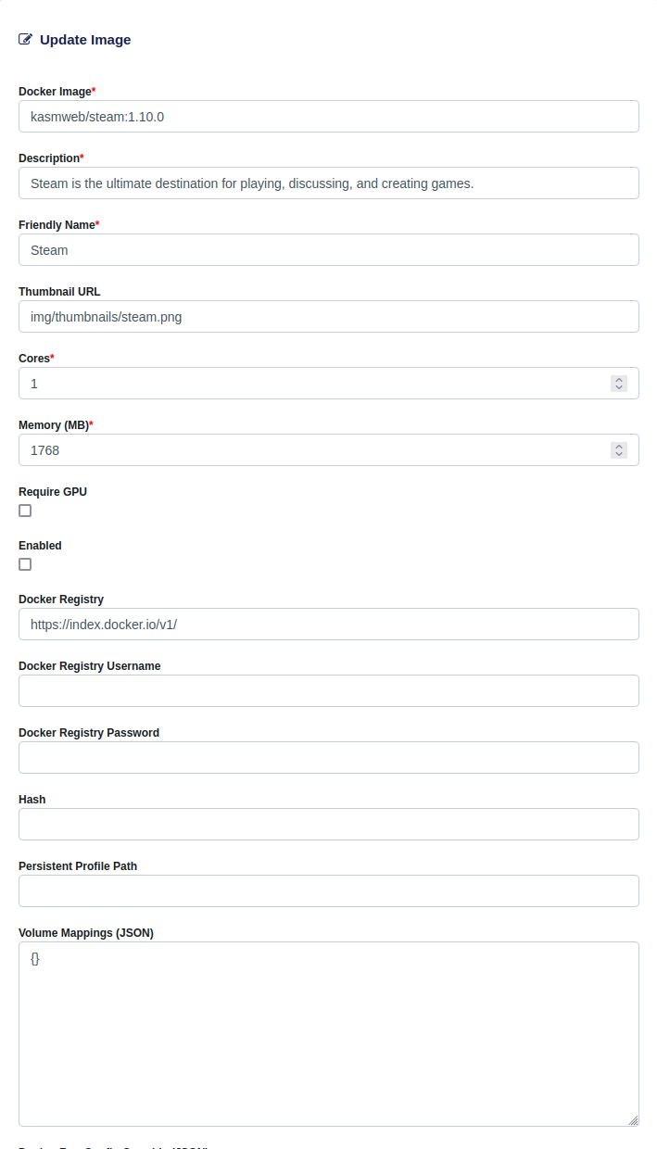Click the Friendly Name field containing Steam

pyautogui.click(x=328, y=250)
